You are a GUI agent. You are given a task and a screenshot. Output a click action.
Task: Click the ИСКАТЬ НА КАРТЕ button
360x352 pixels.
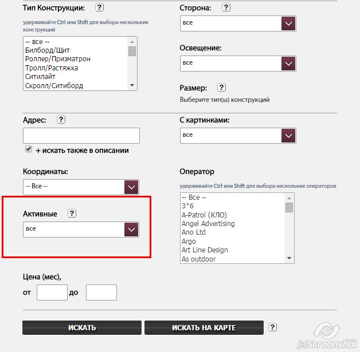(x=204, y=327)
